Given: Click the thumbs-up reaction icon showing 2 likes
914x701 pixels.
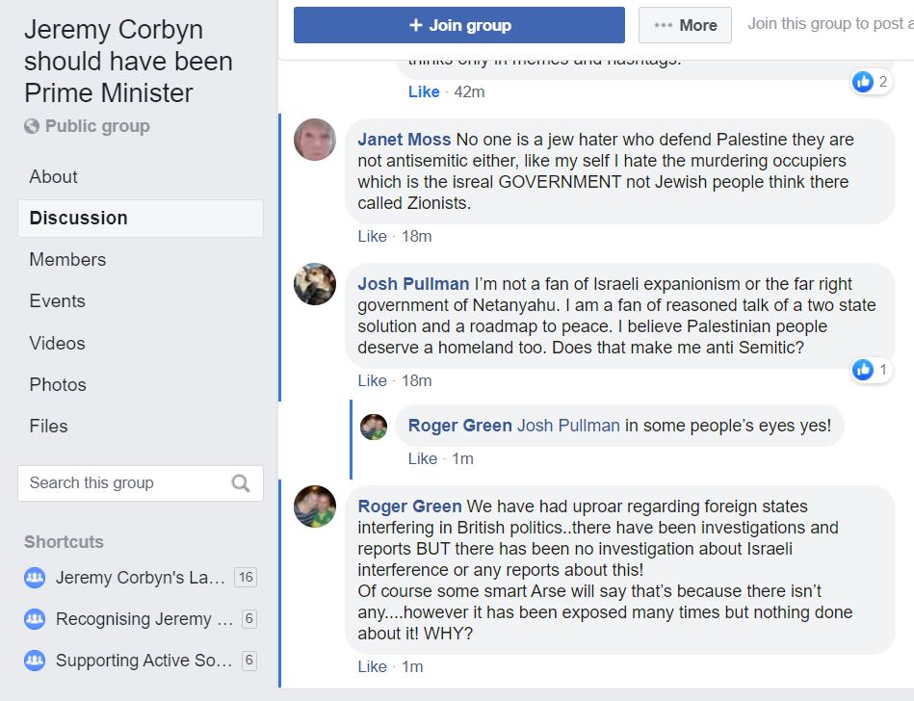Looking at the screenshot, I should click(863, 82).
